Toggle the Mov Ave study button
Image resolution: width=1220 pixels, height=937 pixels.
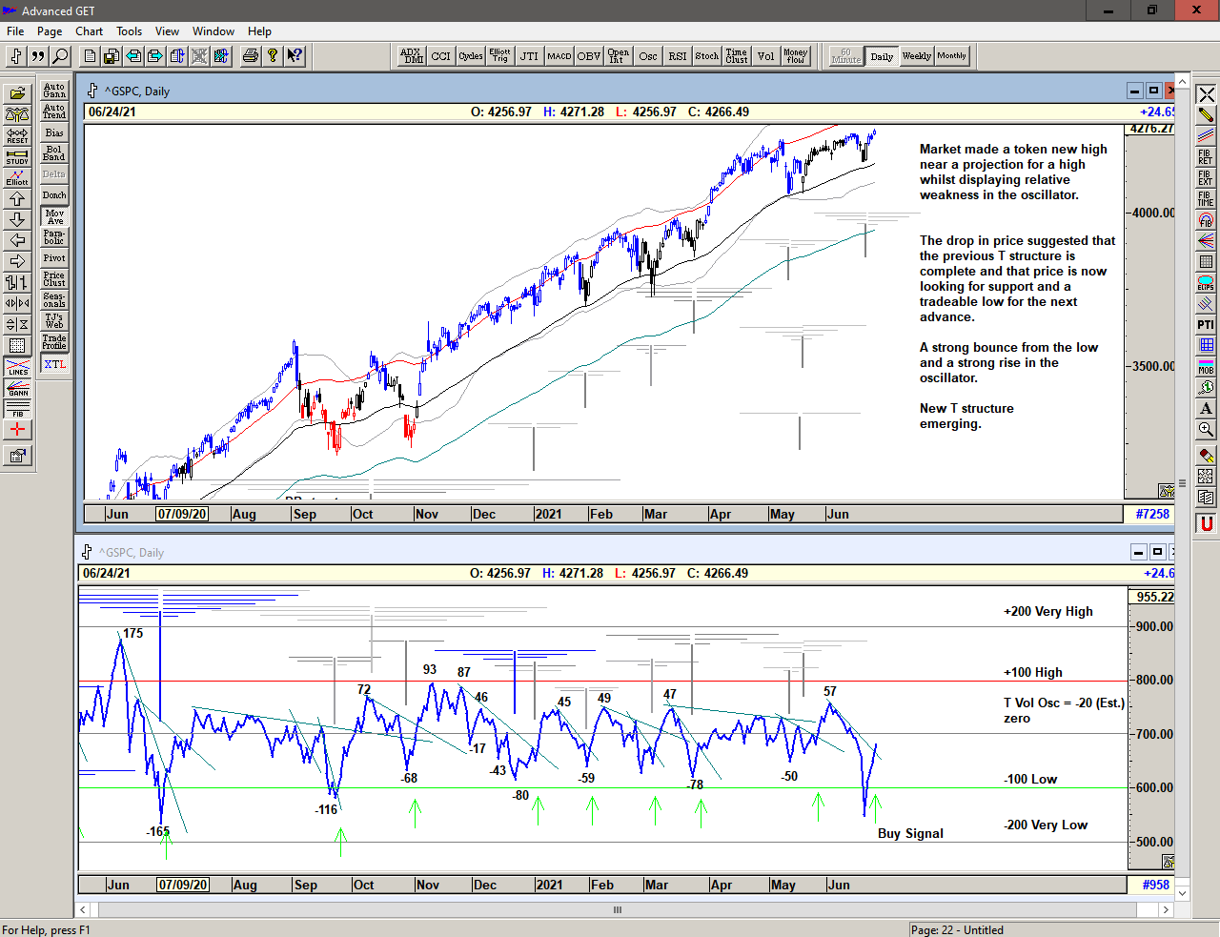tap(54, 216)
